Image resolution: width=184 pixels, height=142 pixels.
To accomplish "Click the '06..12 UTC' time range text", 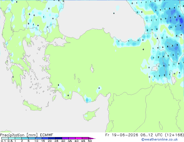I will 151,135.
